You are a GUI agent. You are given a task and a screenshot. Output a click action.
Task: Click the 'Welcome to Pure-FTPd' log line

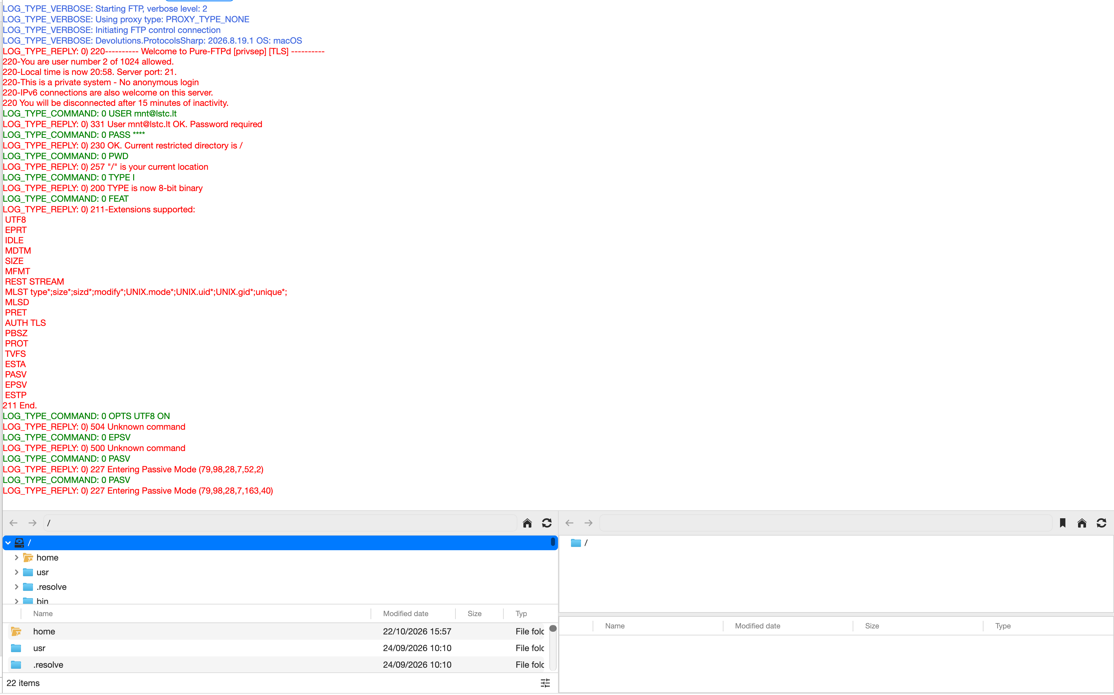pos(164,52)
